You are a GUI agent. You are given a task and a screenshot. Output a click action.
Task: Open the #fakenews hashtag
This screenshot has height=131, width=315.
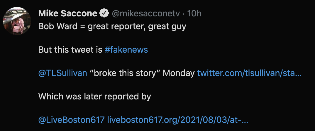pos(126,50)
